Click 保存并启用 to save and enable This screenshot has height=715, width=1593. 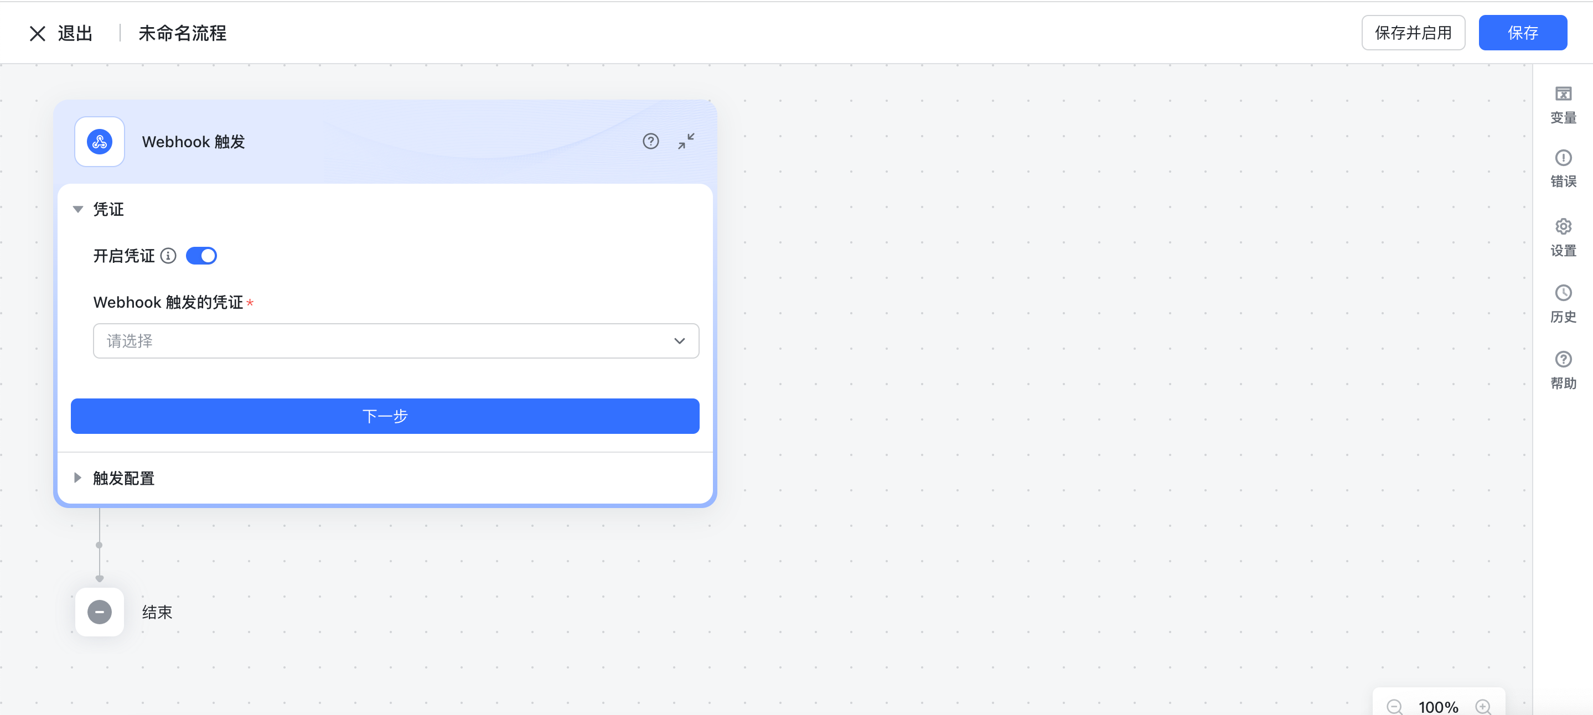point(1413,33)
